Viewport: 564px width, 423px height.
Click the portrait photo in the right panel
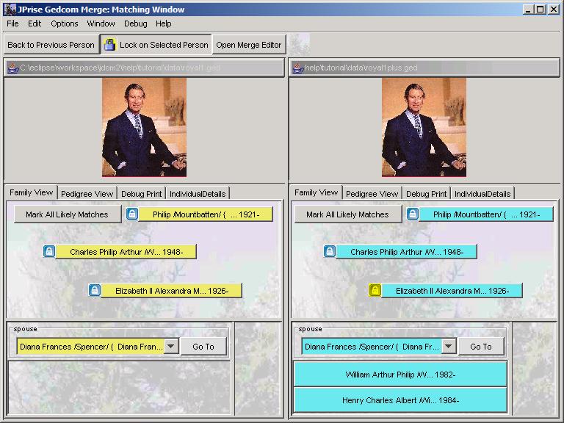(424, 127)
